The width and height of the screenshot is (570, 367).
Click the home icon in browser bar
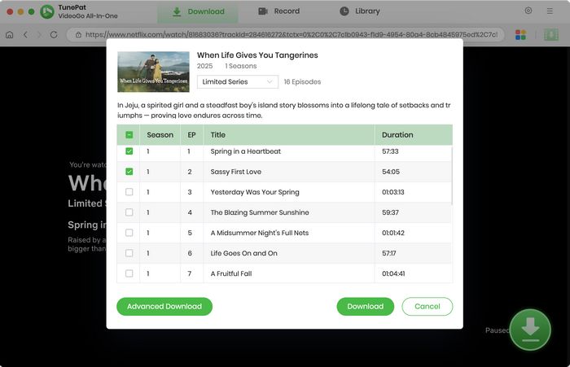coord(10,35)
